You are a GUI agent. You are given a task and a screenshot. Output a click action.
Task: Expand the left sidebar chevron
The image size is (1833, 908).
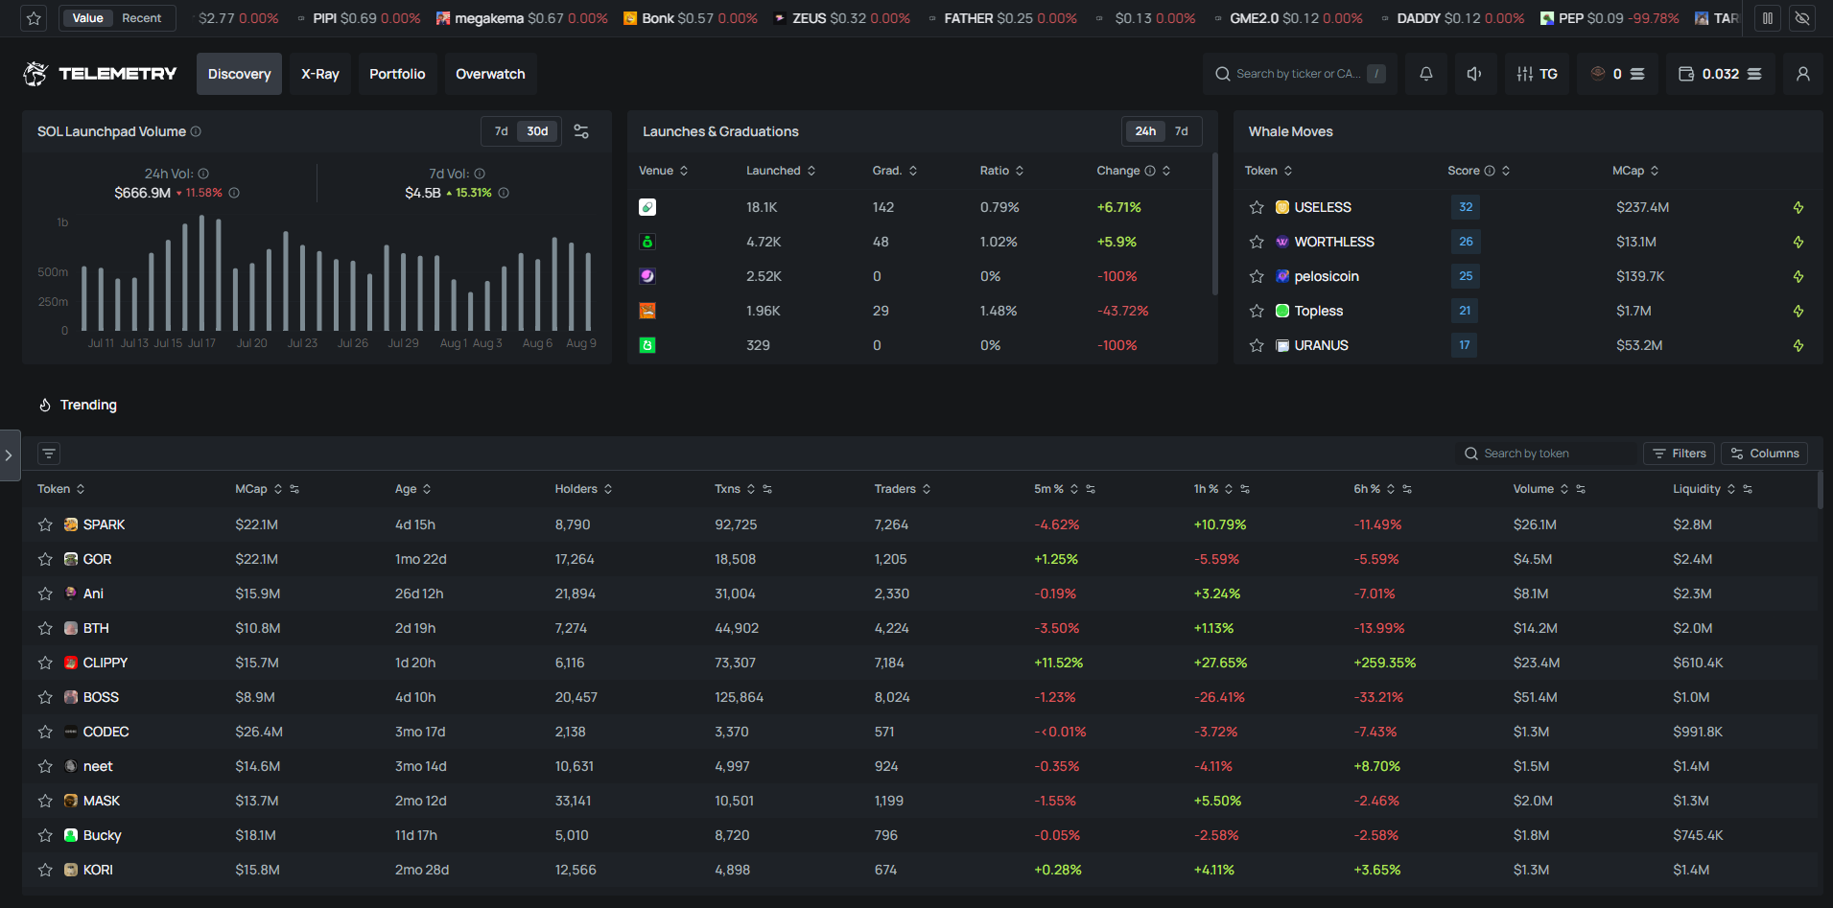[9, 455]
